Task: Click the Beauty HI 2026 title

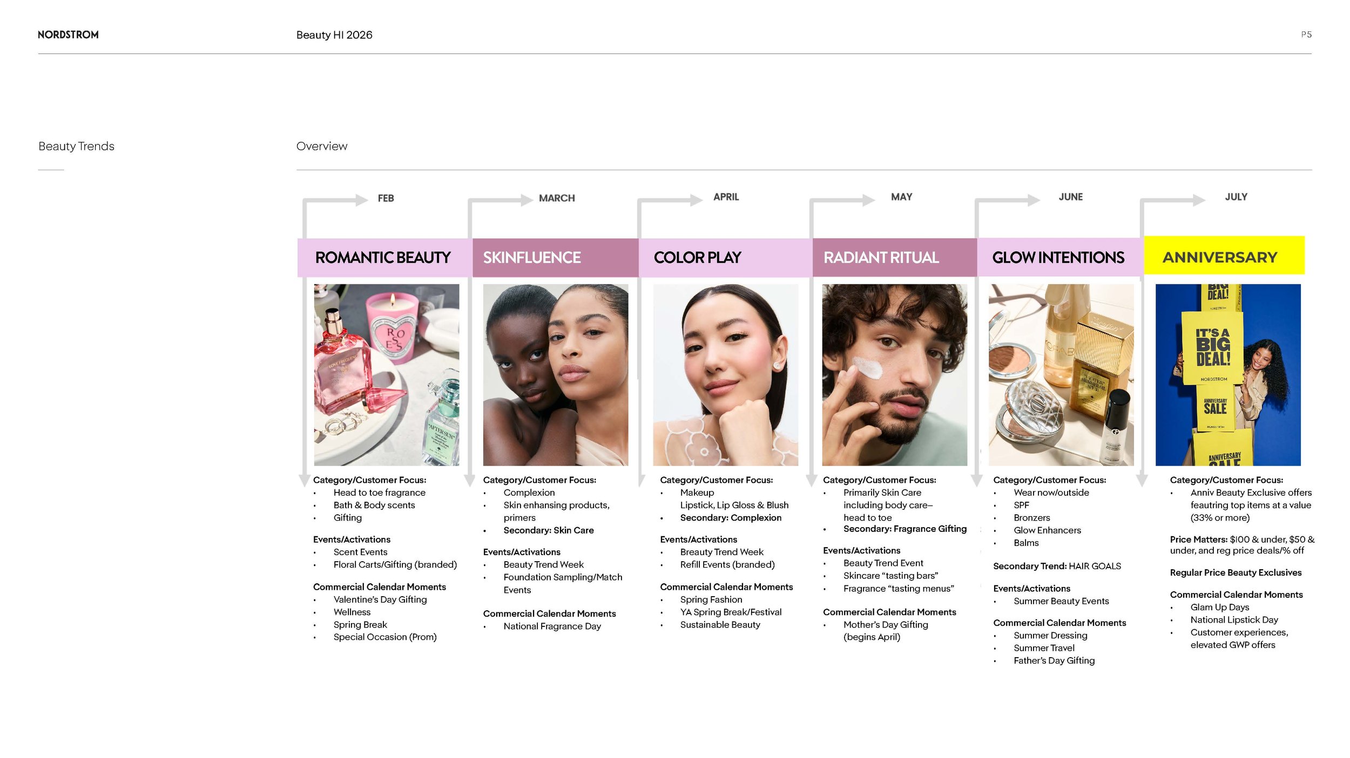Action: pos(334,35)
